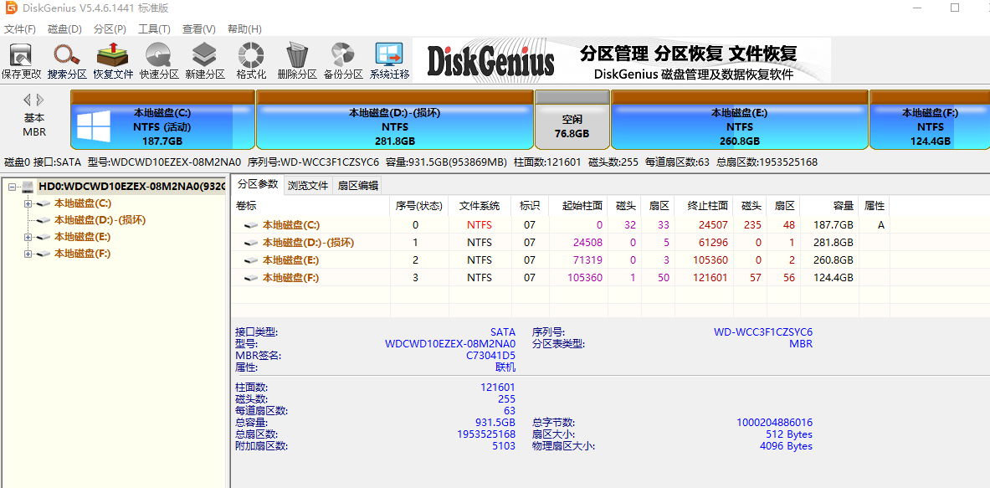The width and height of the screenshot is (990, 488).
Task: Click the drive icon in table row 本地磁盘(D:)-(损坏)
Action: pyautogui.click(x=251, y=243)
